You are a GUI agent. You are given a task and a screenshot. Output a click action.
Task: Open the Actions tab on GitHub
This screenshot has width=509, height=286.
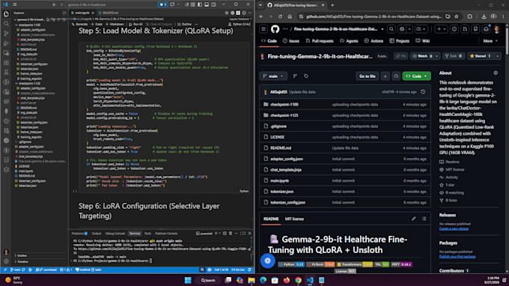click(374, 41)
